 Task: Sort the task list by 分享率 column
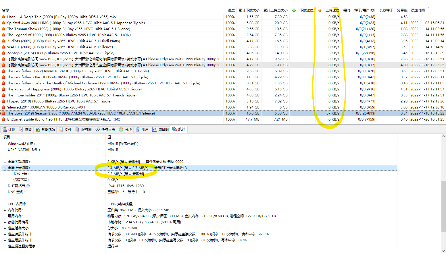402,10
